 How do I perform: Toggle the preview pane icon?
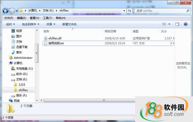[177, 24]
